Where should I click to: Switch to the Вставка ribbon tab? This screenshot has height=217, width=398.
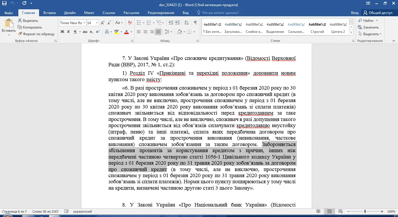[x=50, y=13]
